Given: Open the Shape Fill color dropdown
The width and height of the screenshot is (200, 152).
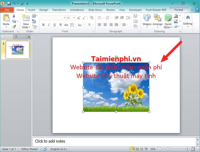Looking at the screenshot, I should coord(180,16).
